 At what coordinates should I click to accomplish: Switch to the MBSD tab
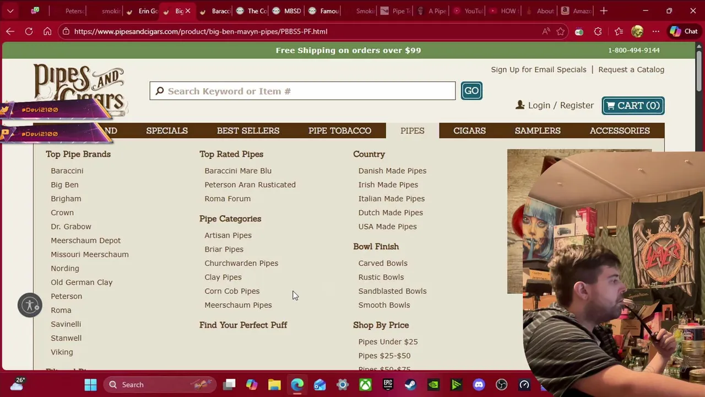point(286,10)
